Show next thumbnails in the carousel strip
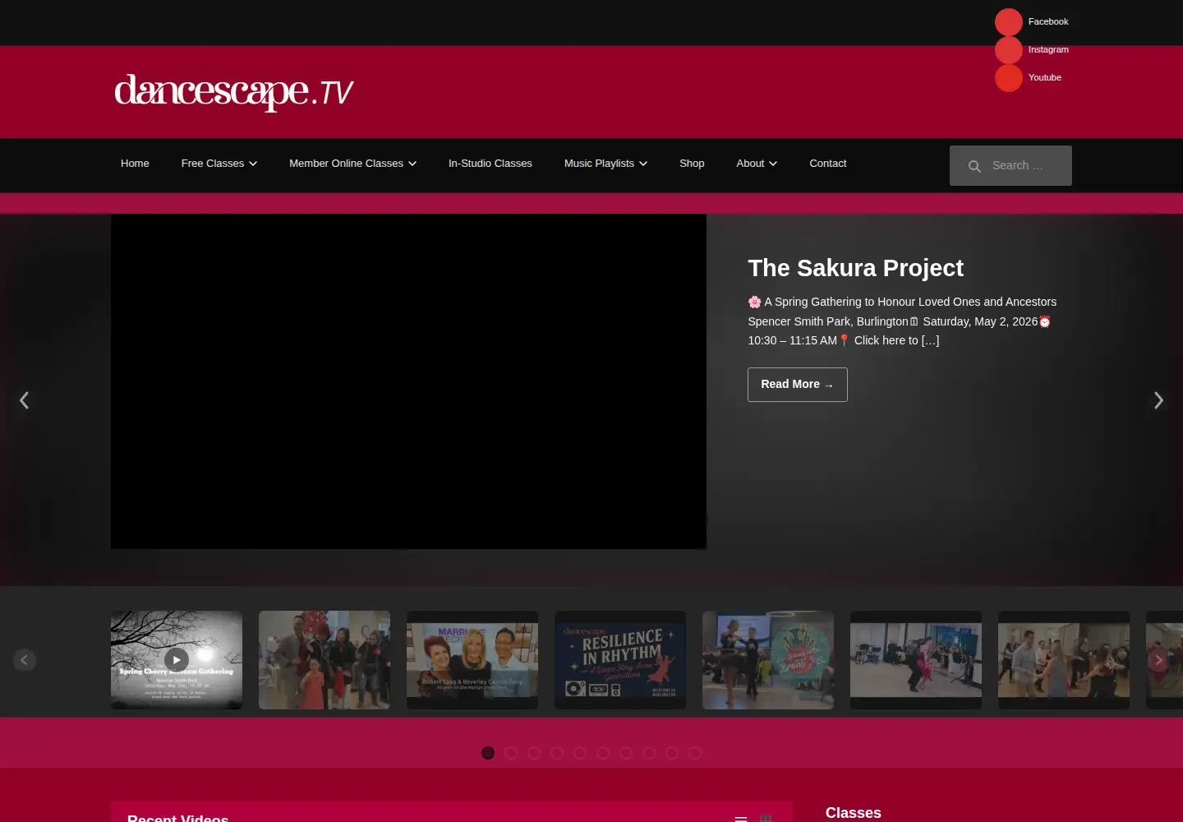Screen dimensions: 1183x822 (x=1158, y=660)
